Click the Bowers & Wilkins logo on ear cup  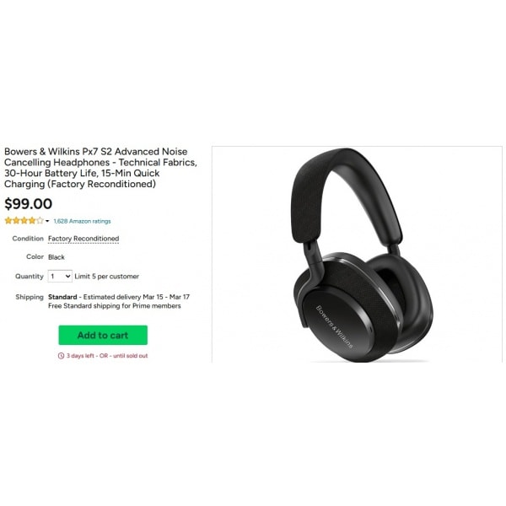[334, 327]
